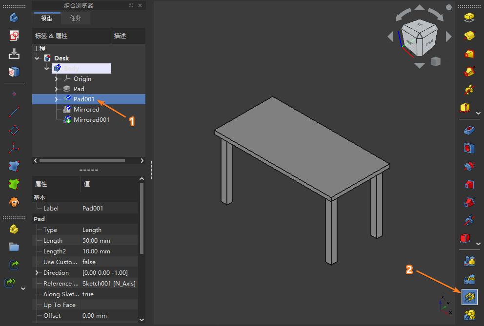Expand the Pad tree item
The height and width of the screenshot is (326, 484).
56,89
